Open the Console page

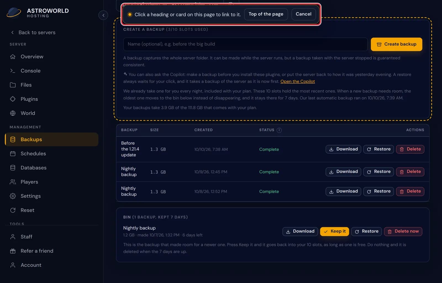pos(51,71)
